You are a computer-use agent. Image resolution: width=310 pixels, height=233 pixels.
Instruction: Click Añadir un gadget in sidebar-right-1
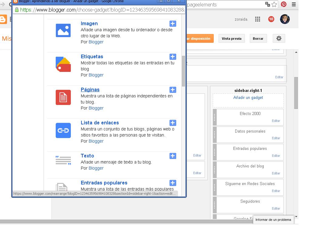[x=248, y=98]
